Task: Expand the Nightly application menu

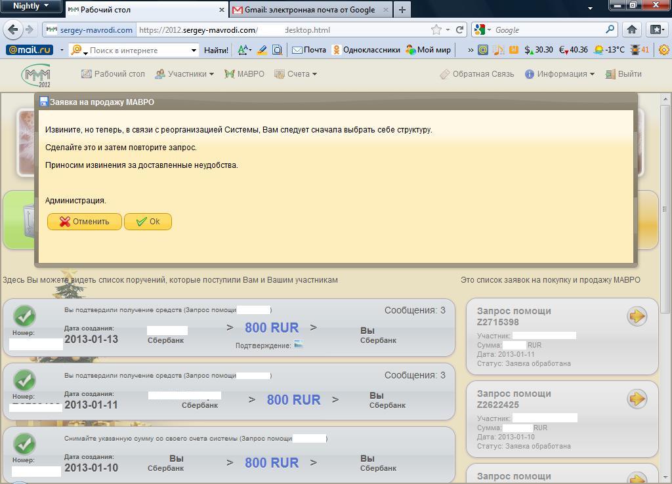Action: 30,6
